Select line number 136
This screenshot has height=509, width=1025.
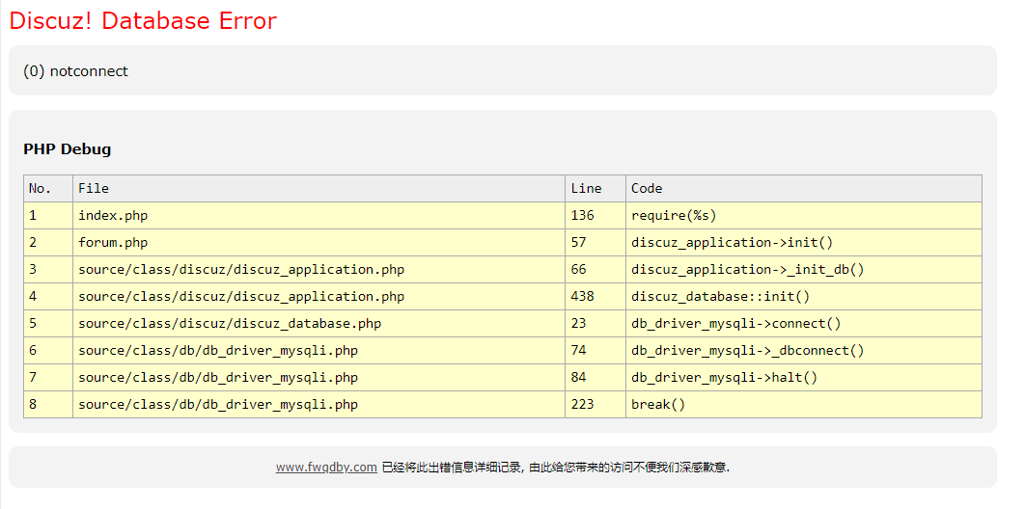[582, 215]
